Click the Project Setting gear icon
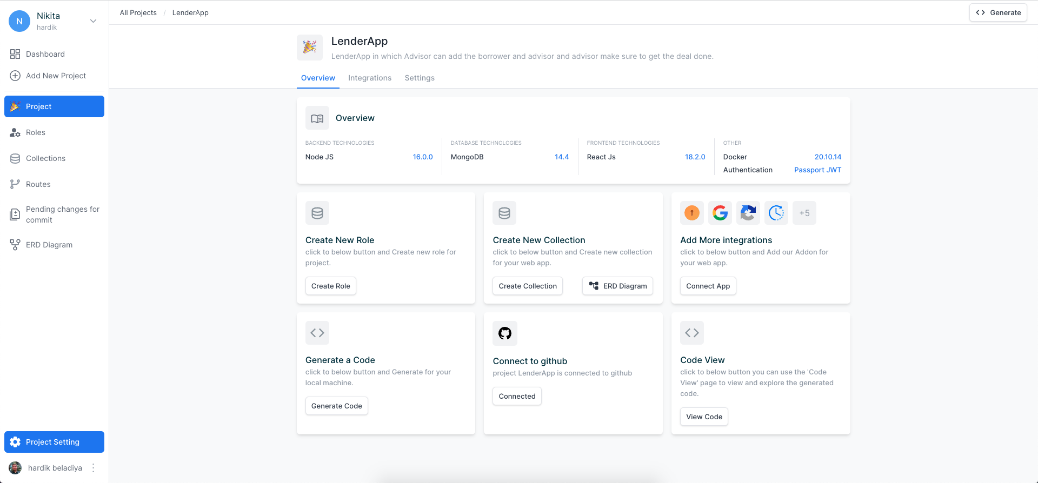The width and height of the screenshot is (1038, 483). (15, 442)
